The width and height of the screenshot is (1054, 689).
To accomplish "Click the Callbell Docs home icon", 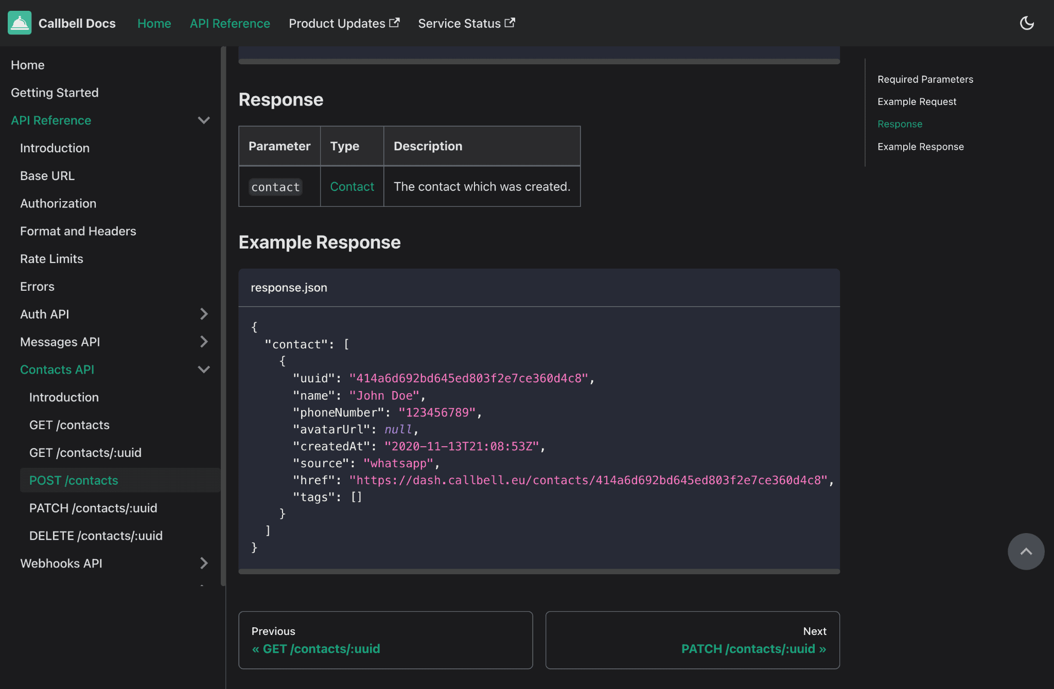I will 19,23.
